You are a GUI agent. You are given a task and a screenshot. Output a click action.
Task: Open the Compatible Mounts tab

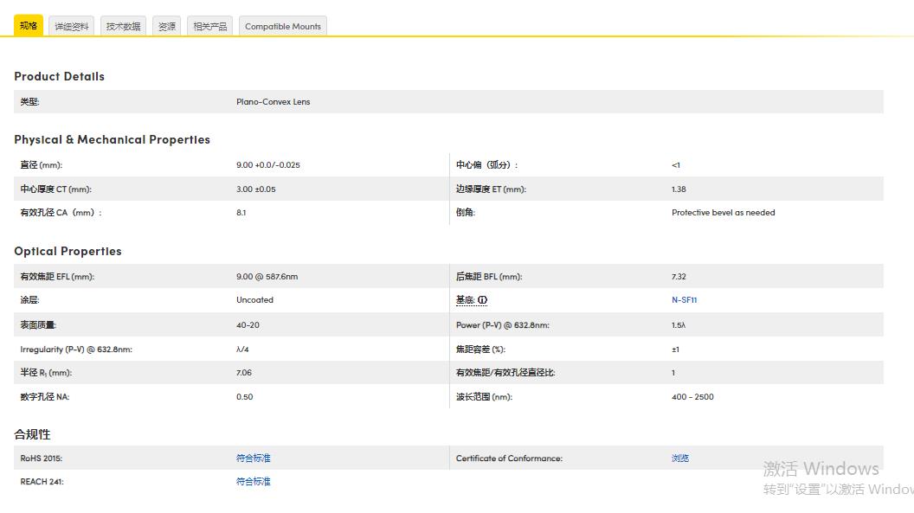coord(282,26)
